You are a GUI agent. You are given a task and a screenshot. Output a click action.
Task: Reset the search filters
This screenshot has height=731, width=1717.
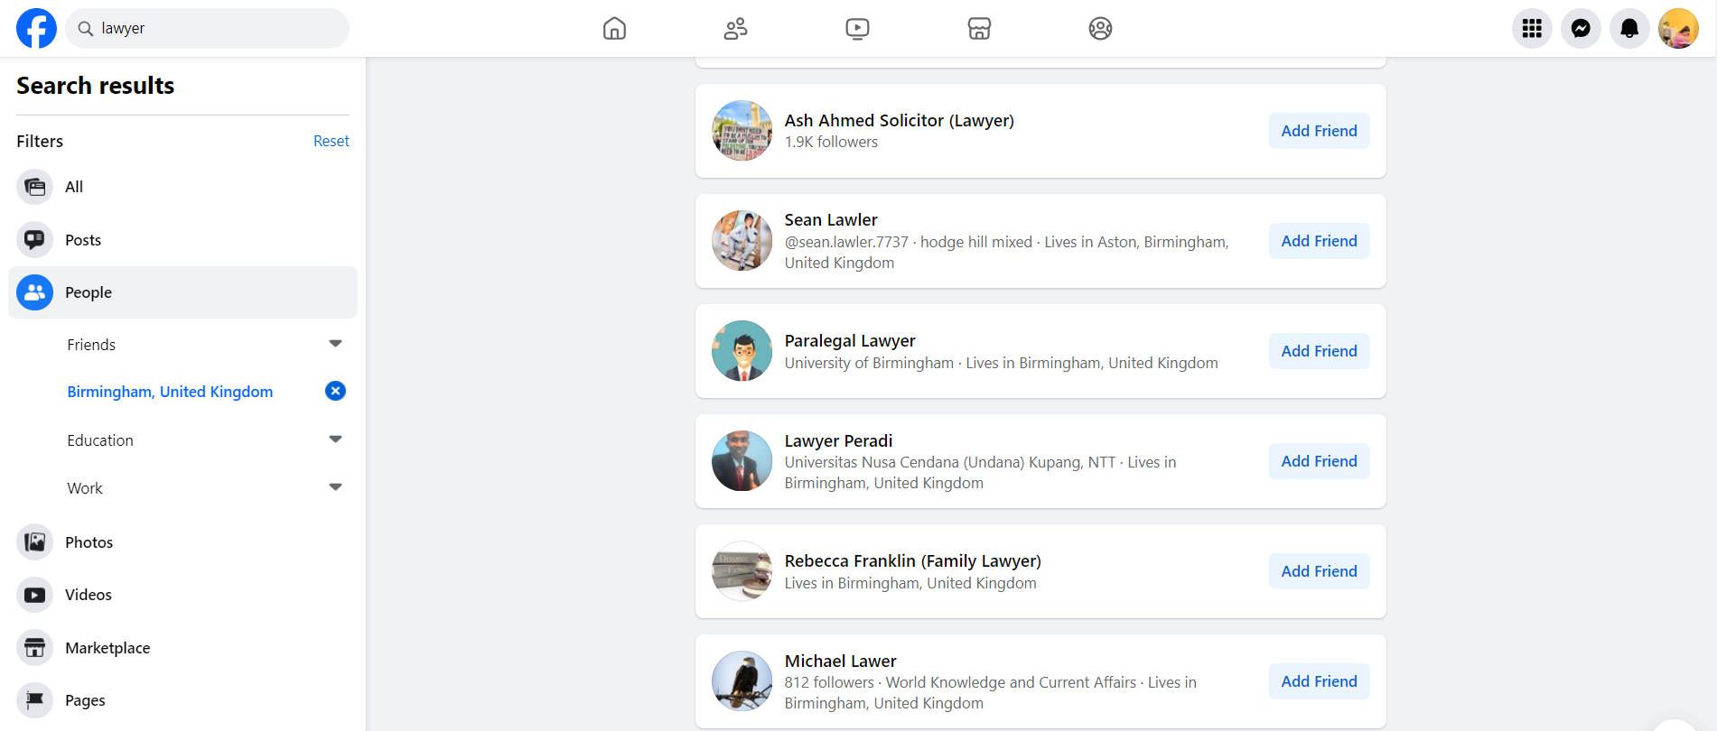coord(331,141)
